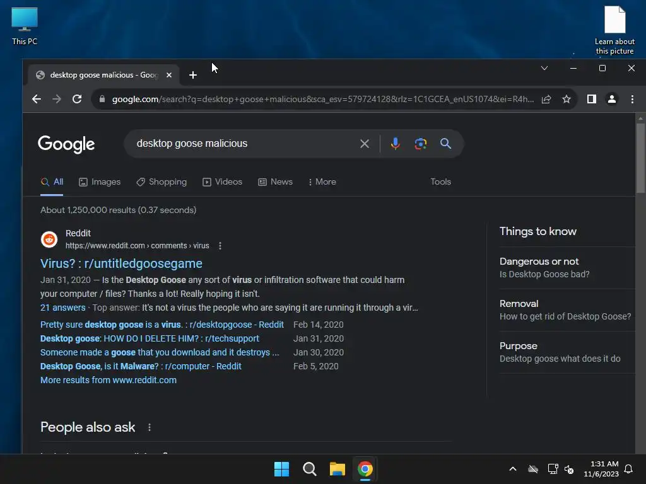Open the Reddit result options dots
This screenshot has width=646, height=484.
click(x=220, y=246)
